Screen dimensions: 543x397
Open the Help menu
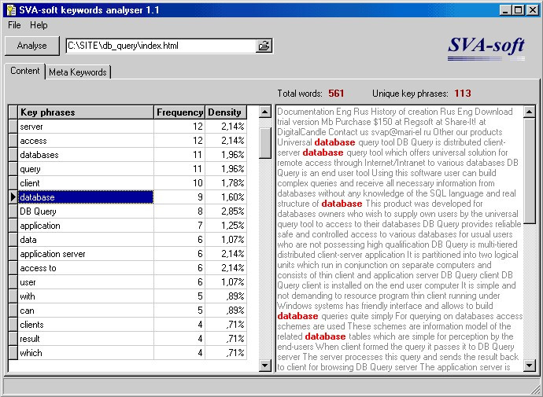39,25
